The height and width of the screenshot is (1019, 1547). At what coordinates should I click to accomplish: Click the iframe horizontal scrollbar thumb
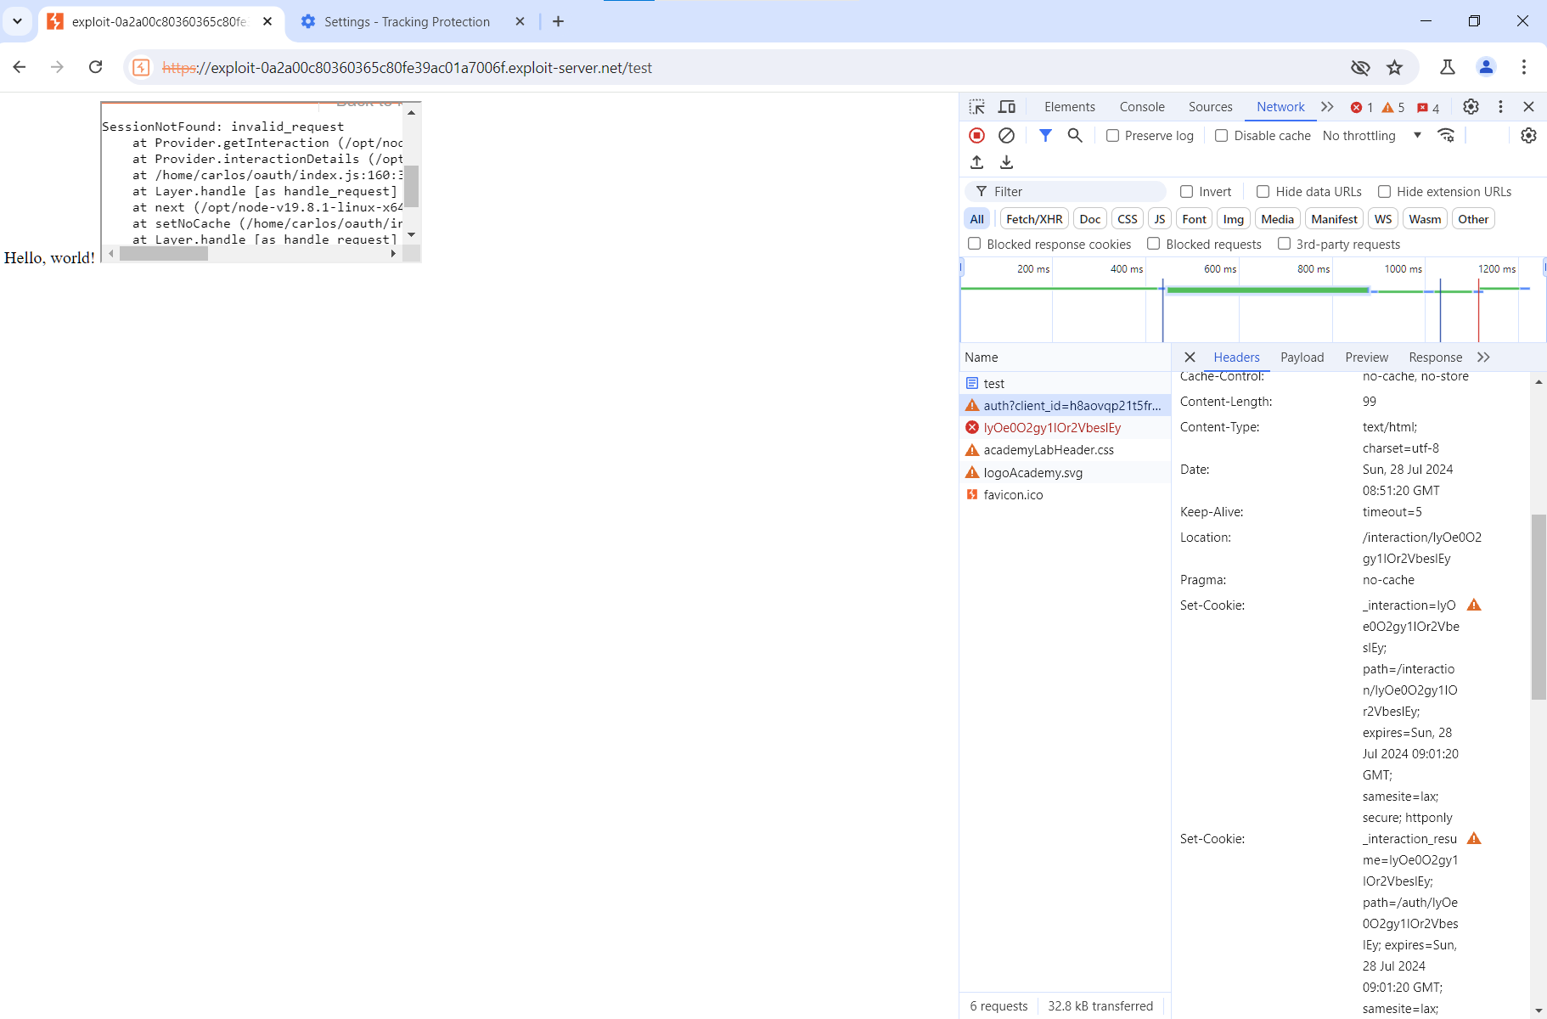pos(164,253)
